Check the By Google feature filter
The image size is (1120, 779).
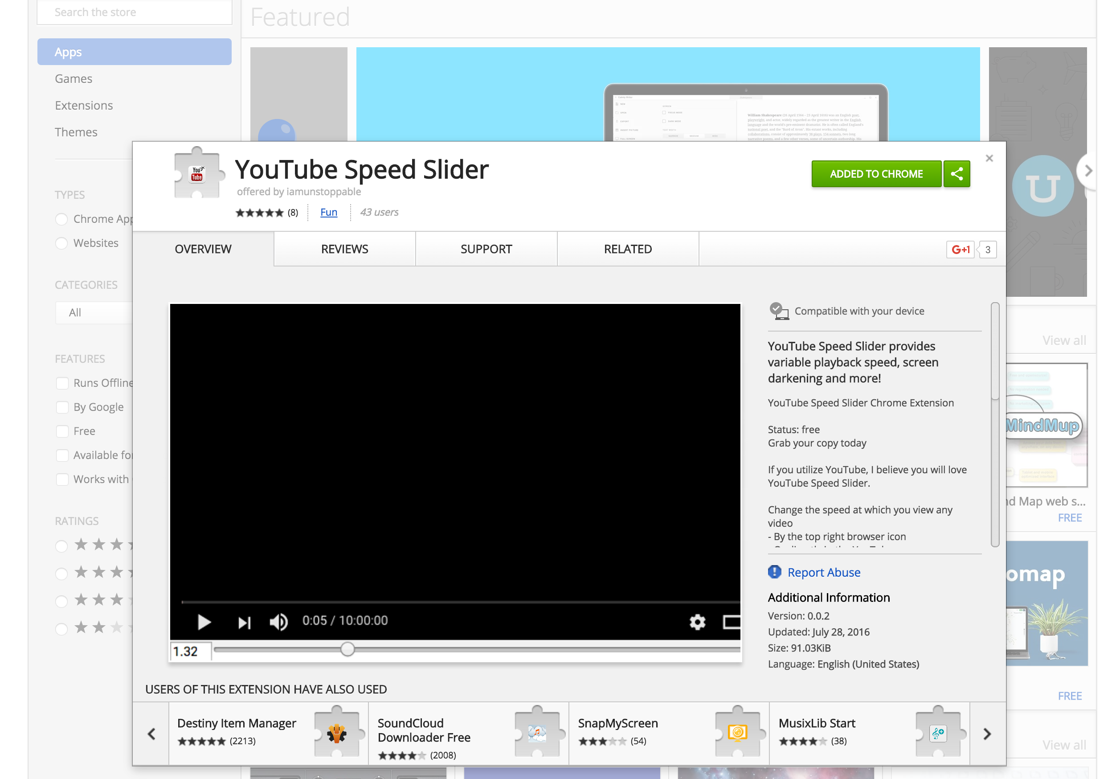coord(62,407)
